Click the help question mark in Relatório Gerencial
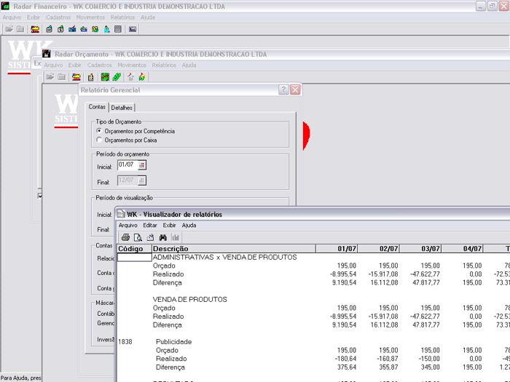The image size is (510, 382). 283,89
